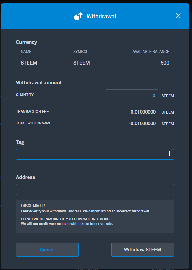Click the Tag field label

[x=20, y=142]
